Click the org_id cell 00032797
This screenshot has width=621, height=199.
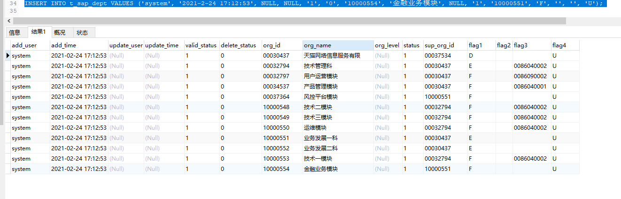click(x=282, y=76)
